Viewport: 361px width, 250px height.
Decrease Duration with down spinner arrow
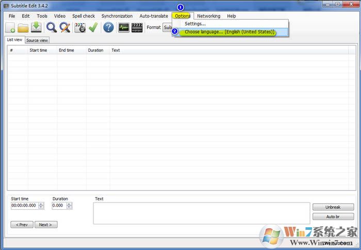point(69,207)
